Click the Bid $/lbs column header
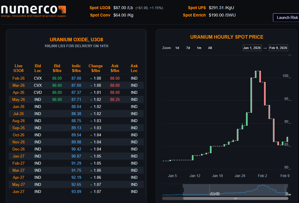Viewport: 299px width, 203px height. coord(57,68)
